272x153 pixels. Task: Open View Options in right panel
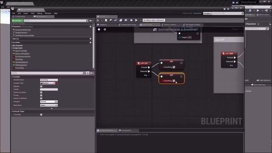click(x=263, y=80)
